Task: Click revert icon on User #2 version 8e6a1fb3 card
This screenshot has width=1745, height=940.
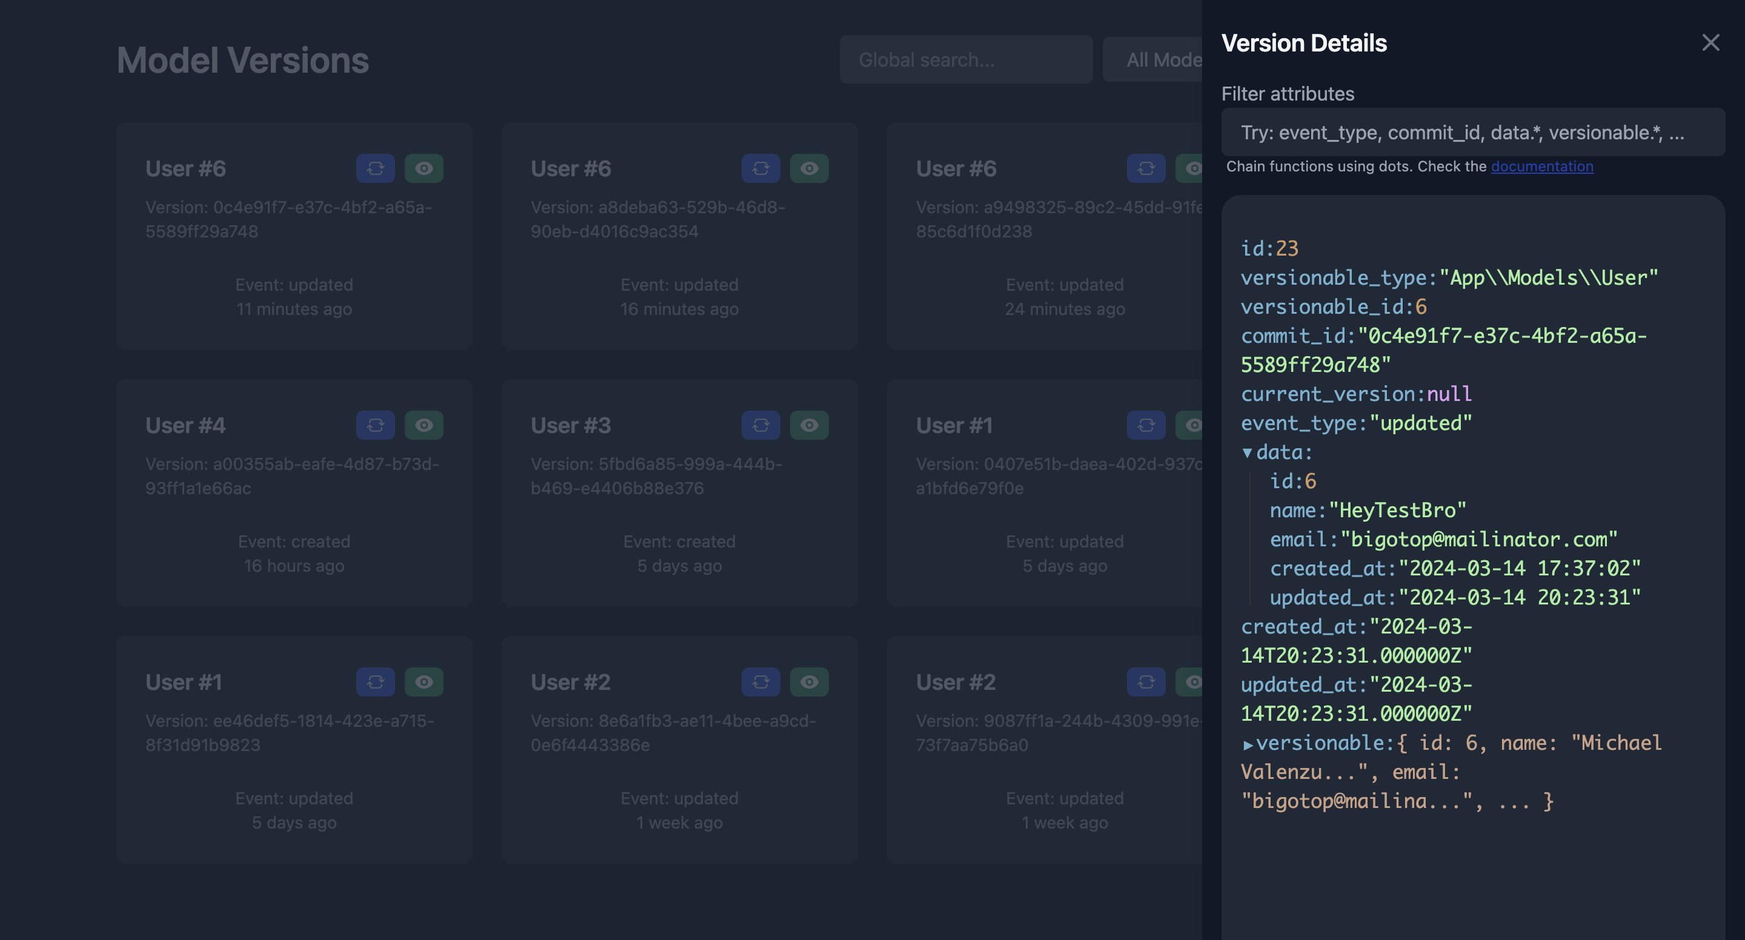Action: [x=761, y=681]
